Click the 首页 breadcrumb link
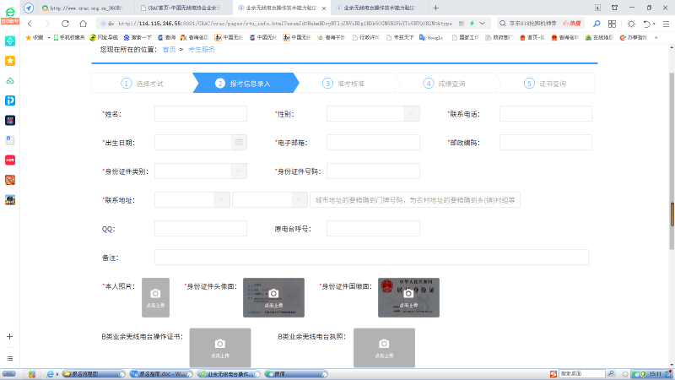Screen dimensions: 675x380 coord(169,50)
